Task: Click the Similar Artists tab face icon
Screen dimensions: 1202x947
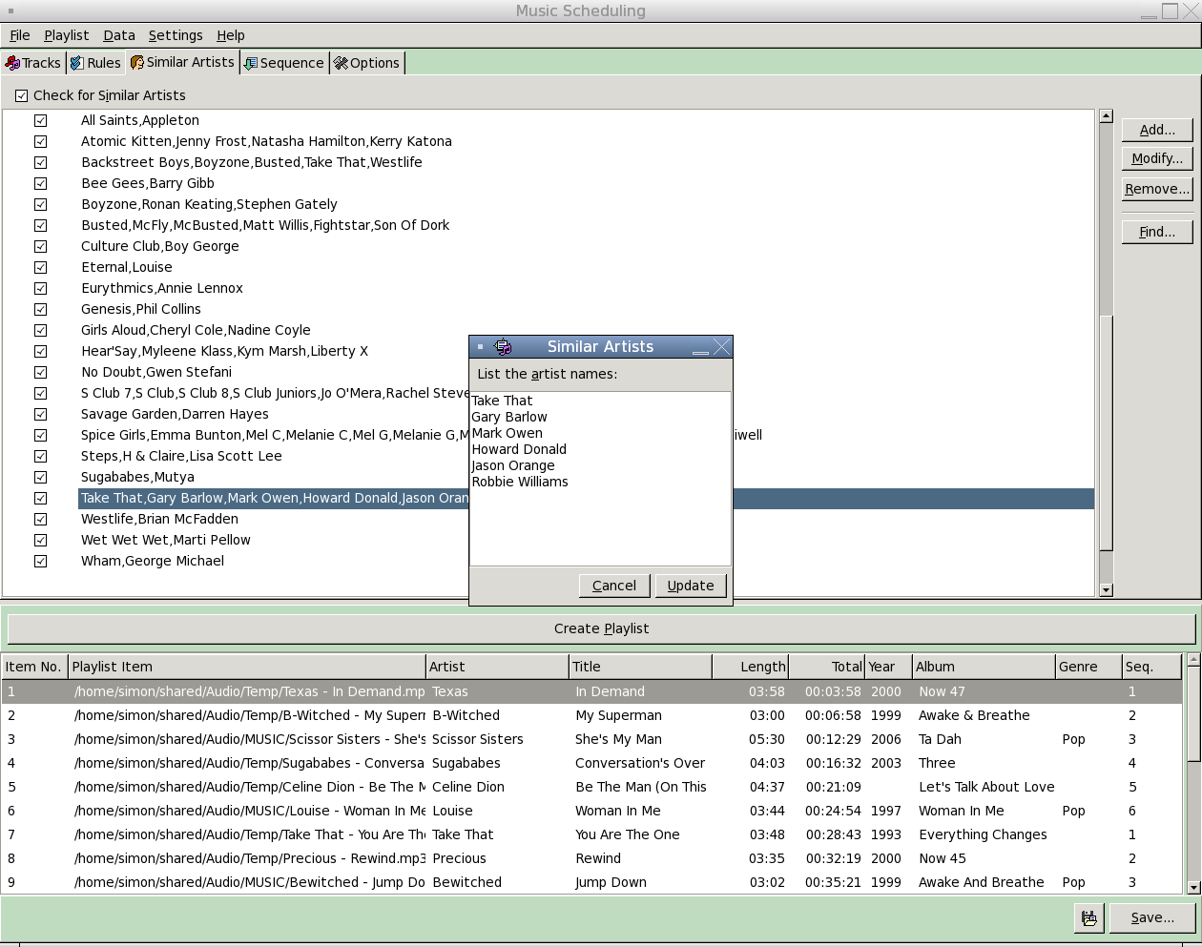Action: pyautogui.click(x=137, y=63)
